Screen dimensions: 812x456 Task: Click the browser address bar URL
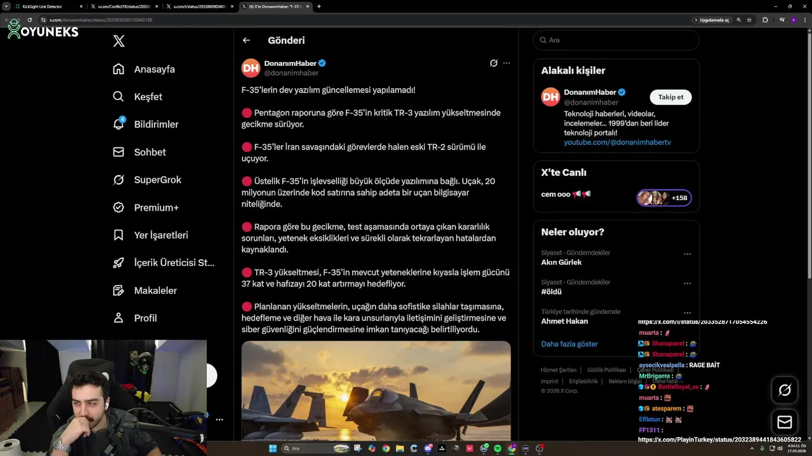101,20
